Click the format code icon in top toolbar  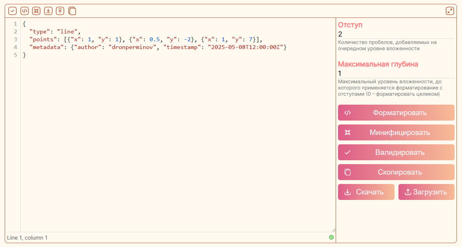pyautogui.click(x=25, y=11)
